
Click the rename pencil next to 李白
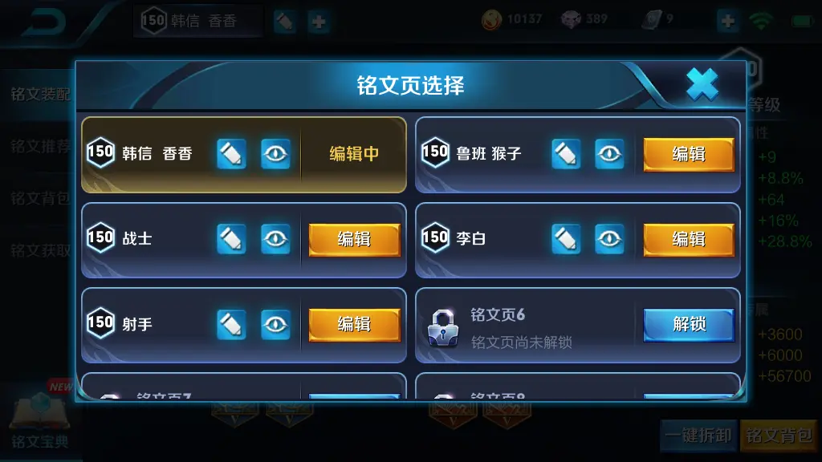pos(566,239)
